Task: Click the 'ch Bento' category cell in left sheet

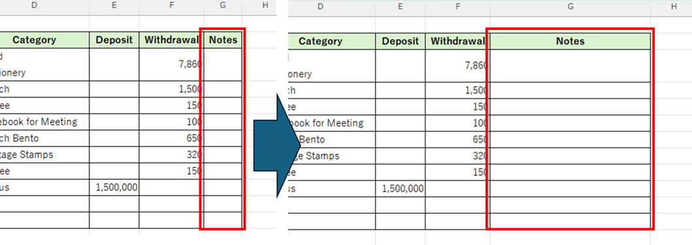Action: [44, 138]
